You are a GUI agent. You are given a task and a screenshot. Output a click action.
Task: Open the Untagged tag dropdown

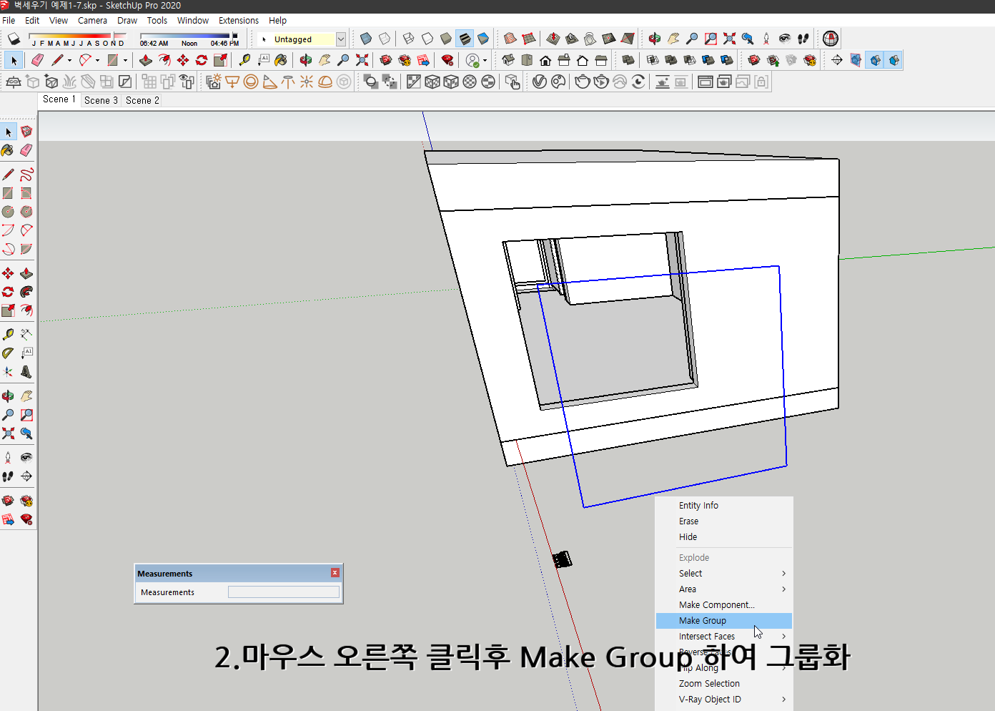341,39
